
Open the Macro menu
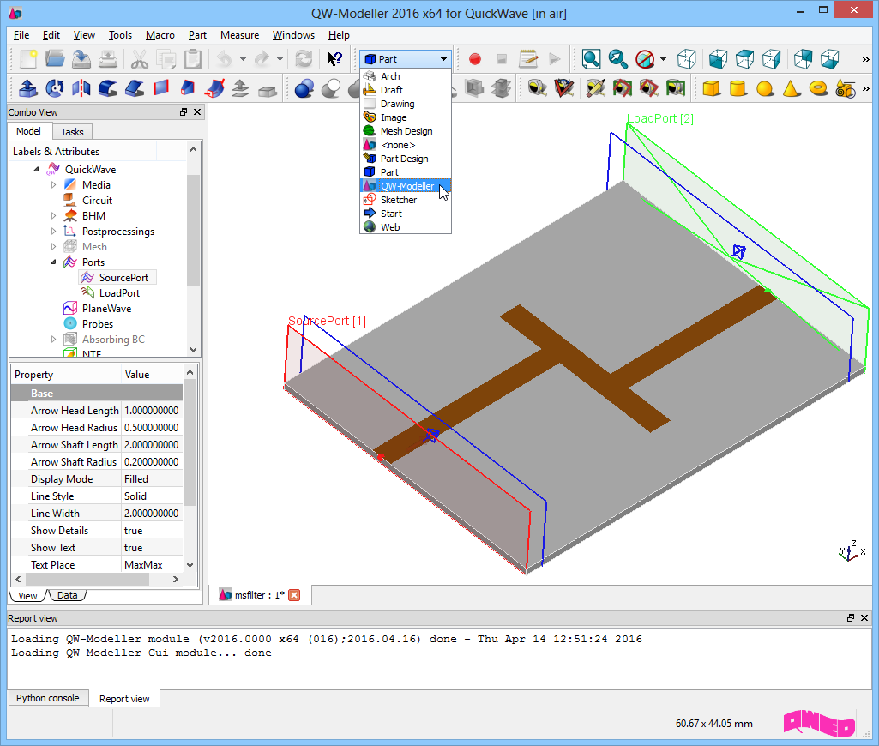pyautogui.click(x=160, y=35)
